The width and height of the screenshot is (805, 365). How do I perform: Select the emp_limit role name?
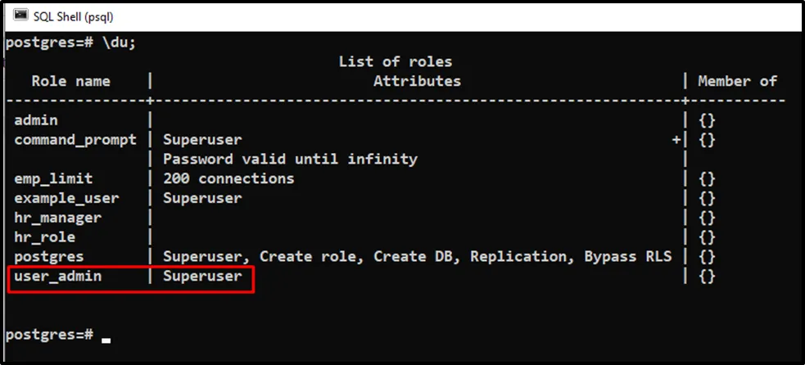53,178
